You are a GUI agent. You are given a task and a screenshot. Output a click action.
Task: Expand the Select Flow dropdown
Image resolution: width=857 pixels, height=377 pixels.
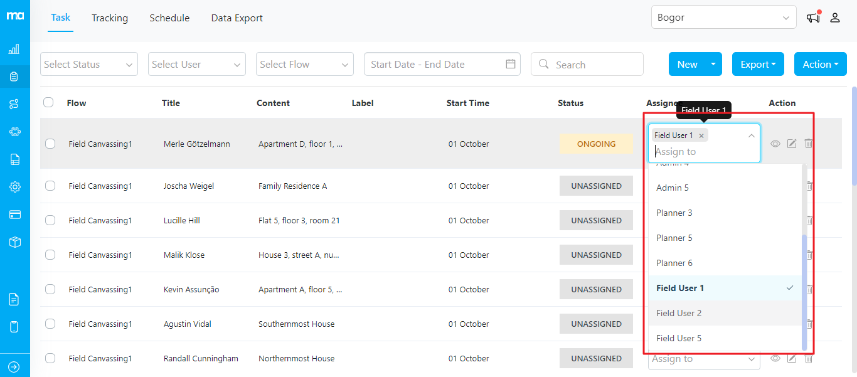point(304,64)
